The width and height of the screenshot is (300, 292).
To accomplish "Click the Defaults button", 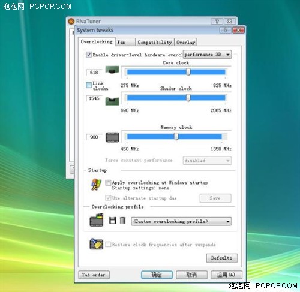I will 222,258.
